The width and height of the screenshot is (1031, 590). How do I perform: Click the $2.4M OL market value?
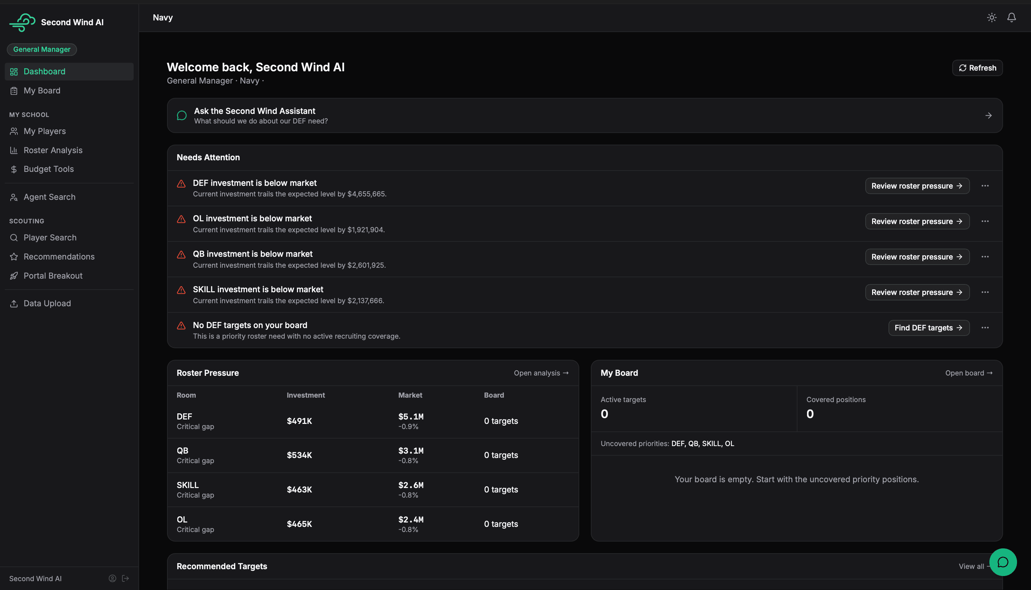point(411,519)
